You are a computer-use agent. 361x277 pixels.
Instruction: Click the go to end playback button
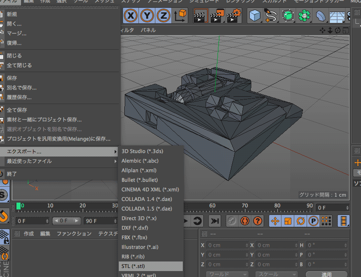[x=214, y=221]
